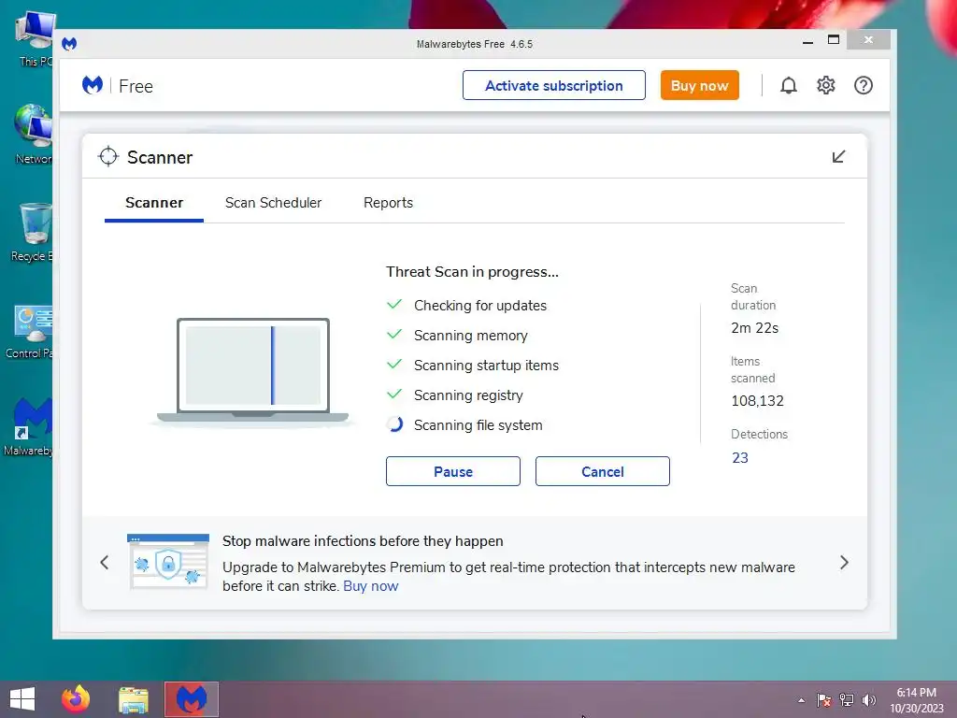Click the Scanner crosshair icon
The width and height of the screenshot is (957, 718).
(x=108, y=156)
